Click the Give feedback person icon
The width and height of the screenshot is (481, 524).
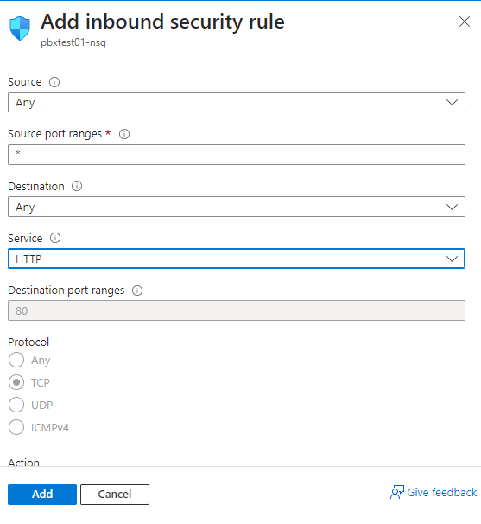click(397, 492)
